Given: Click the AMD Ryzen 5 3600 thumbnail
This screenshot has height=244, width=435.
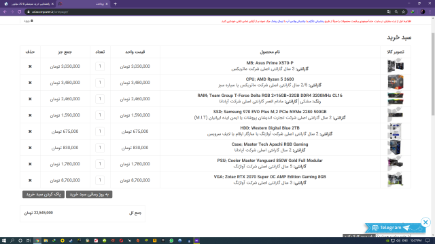Looking at the screenshot, I should 396,83.
